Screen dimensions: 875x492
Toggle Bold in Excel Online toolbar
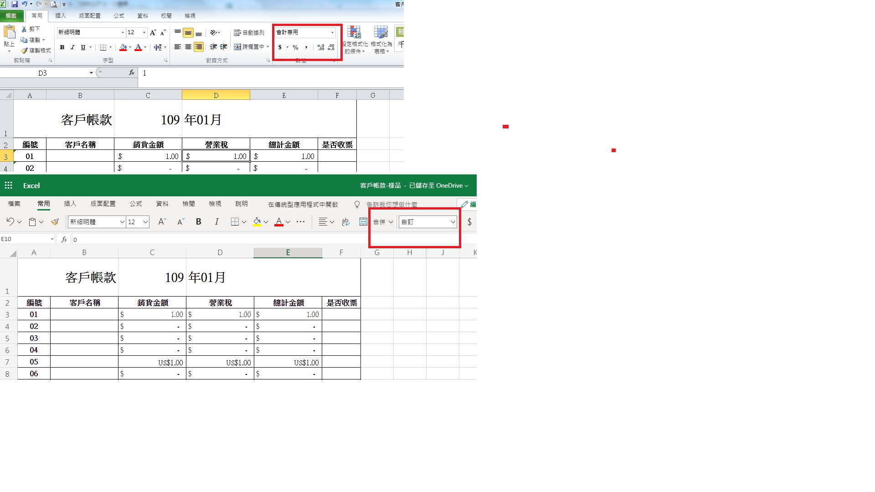click(x=198, y=222)
